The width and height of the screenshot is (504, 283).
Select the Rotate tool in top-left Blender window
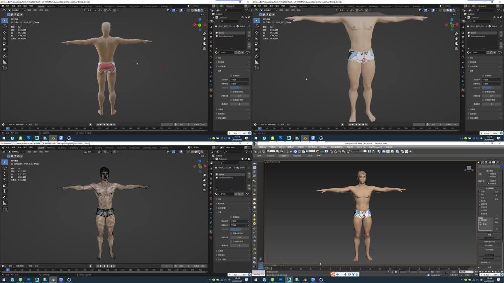(x=5, y=38)
